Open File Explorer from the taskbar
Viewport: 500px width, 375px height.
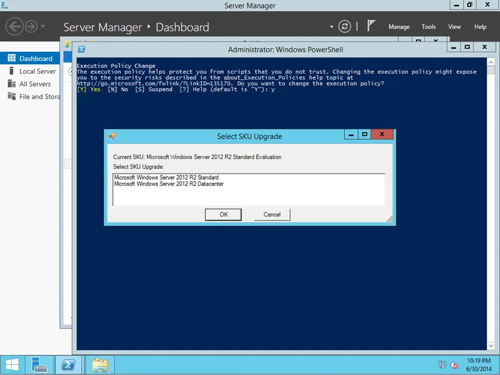100,365
